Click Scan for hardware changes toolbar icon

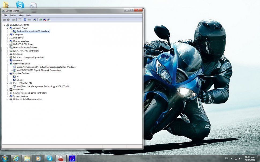[x=35, y=20]
